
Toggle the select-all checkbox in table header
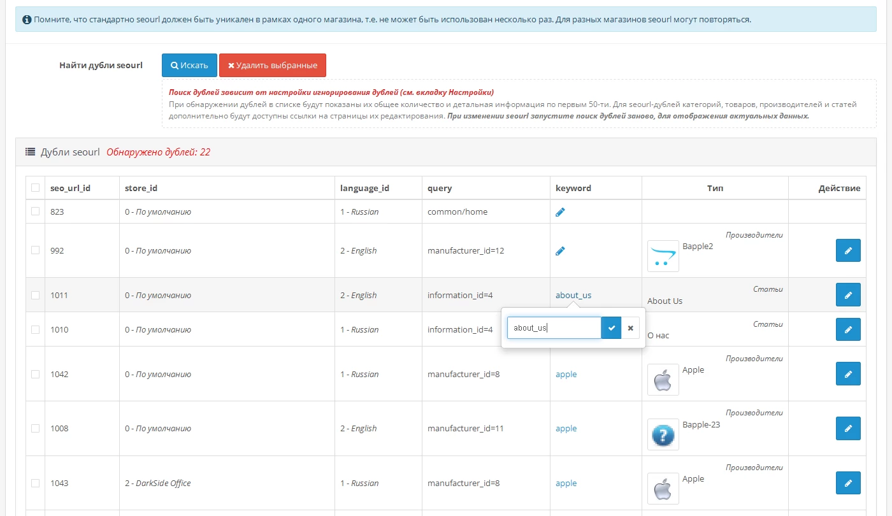[x=36, y=188]
